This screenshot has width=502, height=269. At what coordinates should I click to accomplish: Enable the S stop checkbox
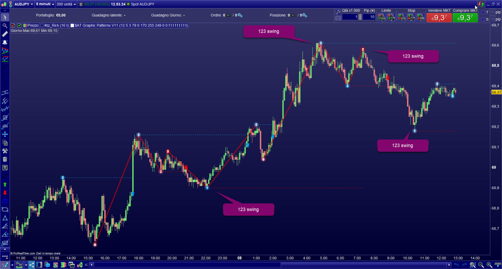pyautogui.click(x=483, y=19)
